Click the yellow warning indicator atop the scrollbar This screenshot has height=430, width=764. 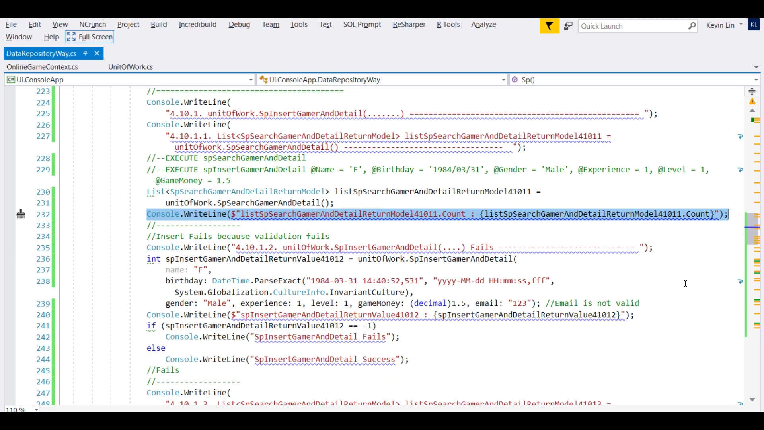point(753,101)
